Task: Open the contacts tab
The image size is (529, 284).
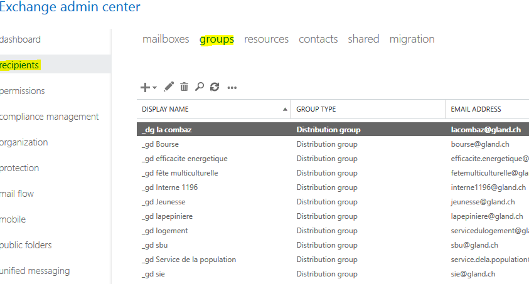Action: [x=318, y=39]
